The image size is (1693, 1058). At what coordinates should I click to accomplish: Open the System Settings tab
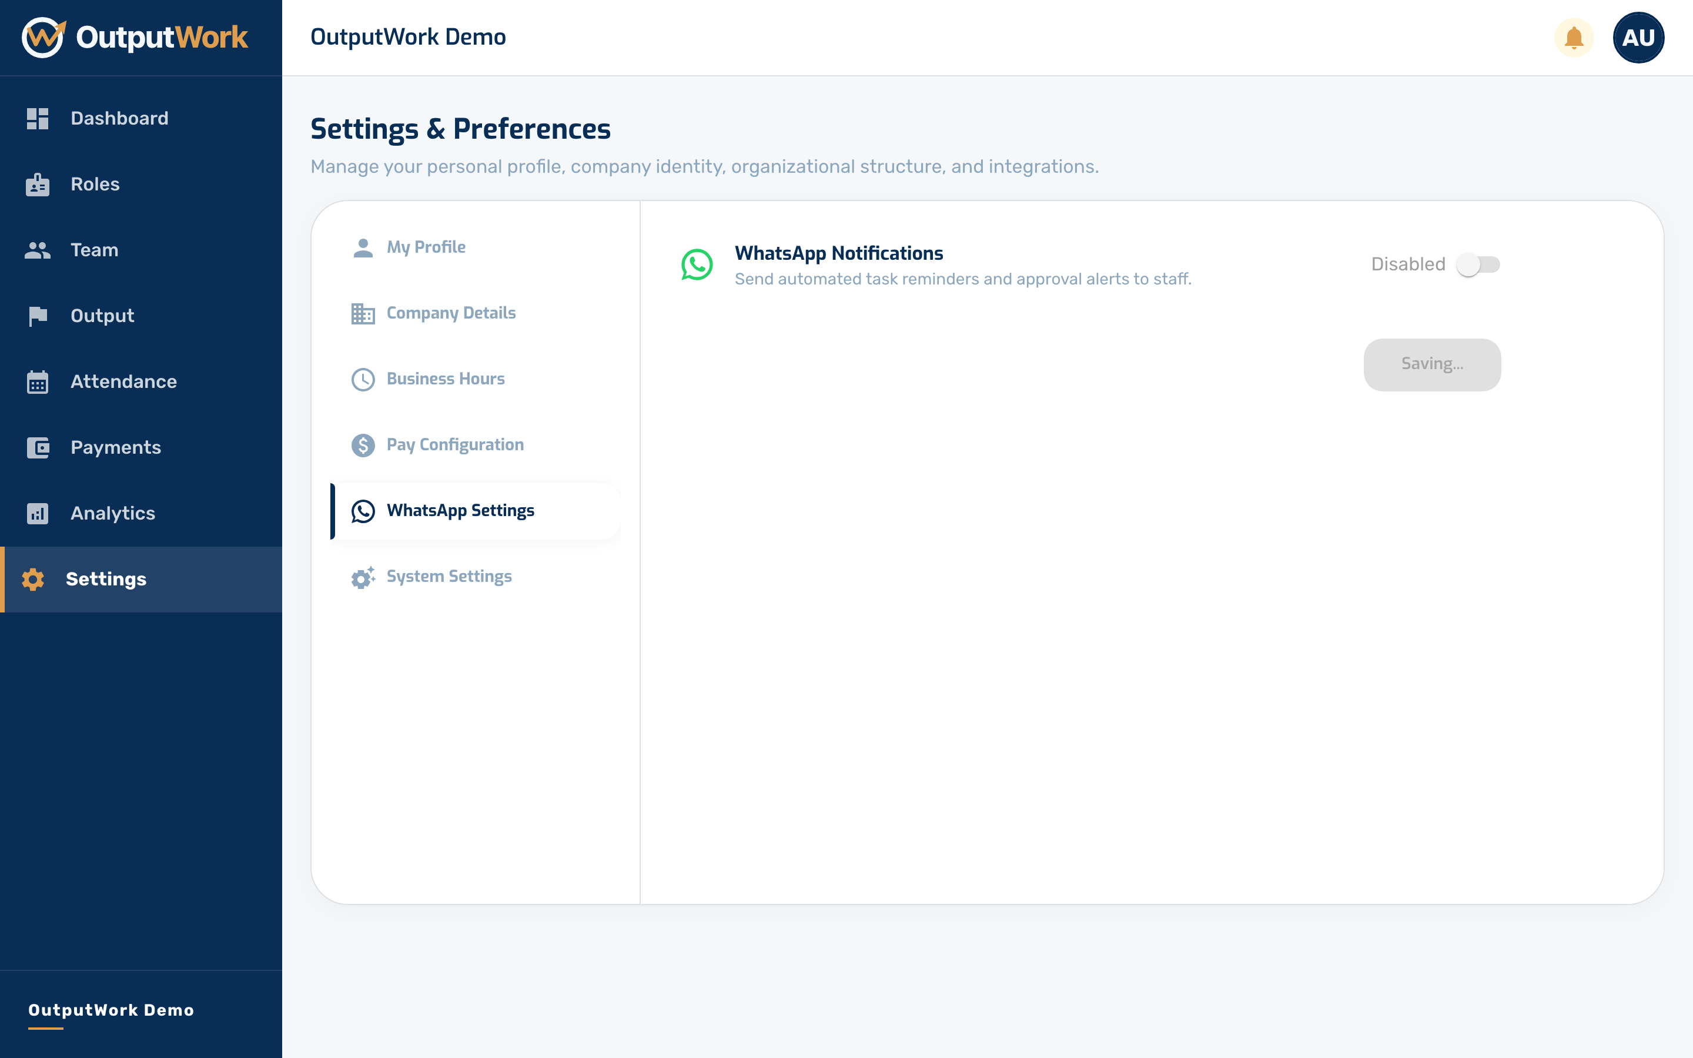pos(475,577)
